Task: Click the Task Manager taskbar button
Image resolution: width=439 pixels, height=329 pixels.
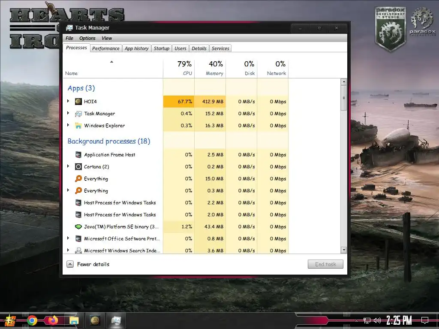Action: tap(116, 320)
